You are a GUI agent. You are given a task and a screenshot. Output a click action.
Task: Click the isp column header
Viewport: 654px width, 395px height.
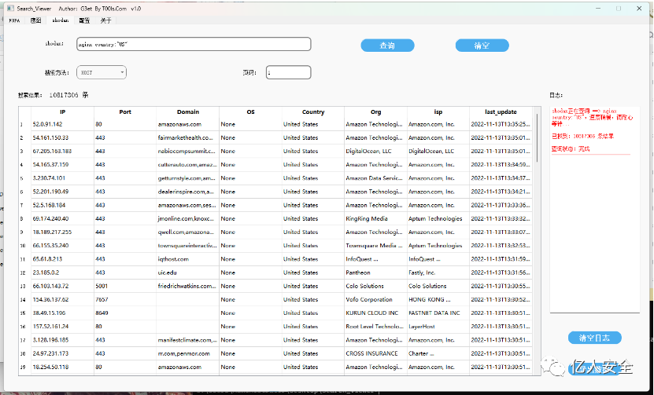point(438,112)
